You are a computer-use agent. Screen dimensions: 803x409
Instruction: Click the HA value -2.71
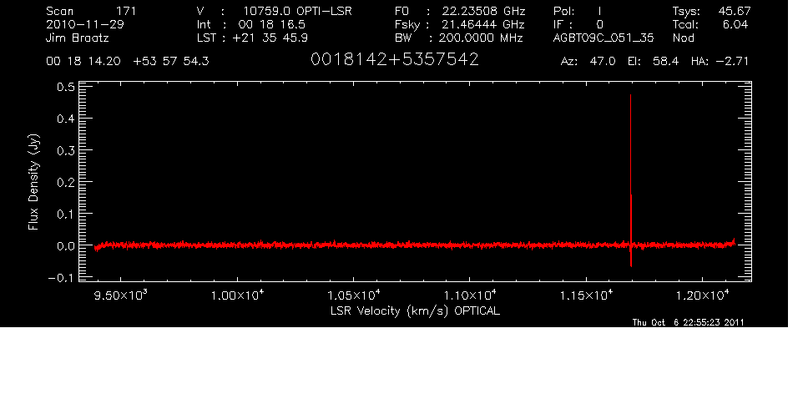tap(732, 62)
